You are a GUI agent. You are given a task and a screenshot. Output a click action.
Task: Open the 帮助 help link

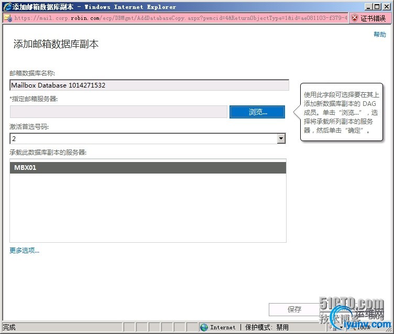click(x=380, y=35)
